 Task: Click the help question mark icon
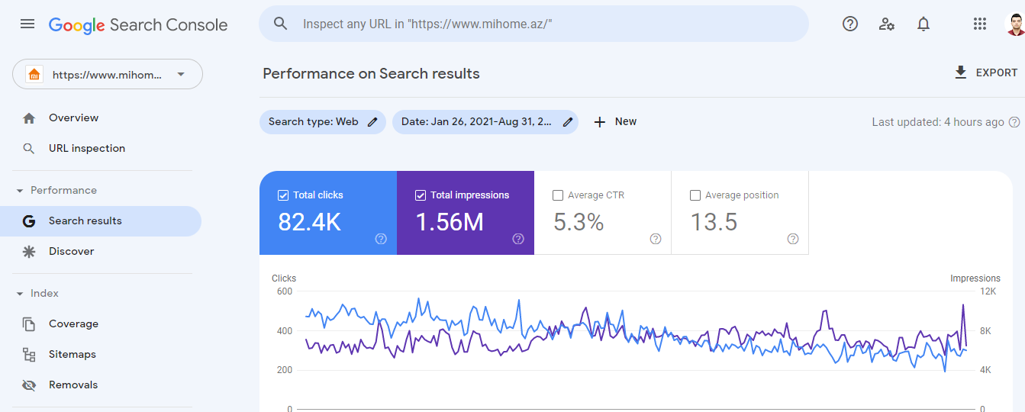click(x=850, y=24)
